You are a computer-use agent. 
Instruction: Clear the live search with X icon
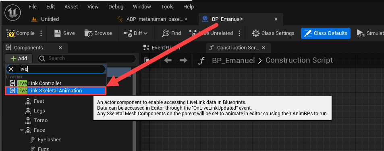[11, 69]
